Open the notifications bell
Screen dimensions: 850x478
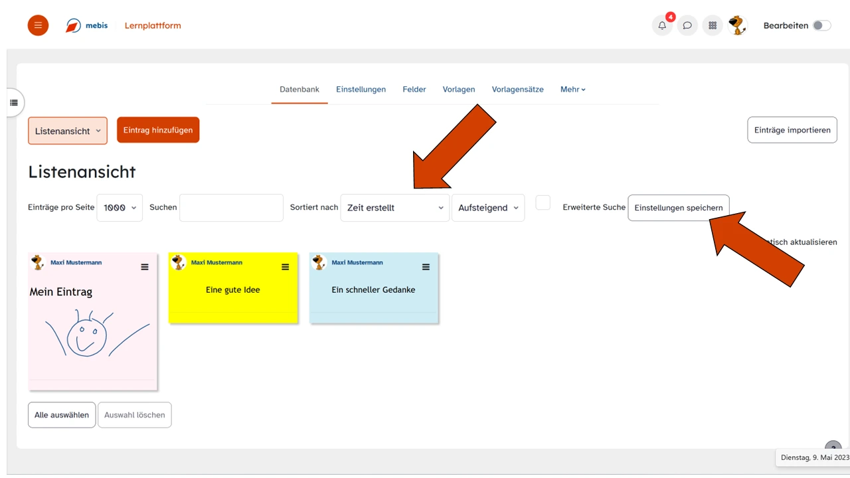pos(662,25)
